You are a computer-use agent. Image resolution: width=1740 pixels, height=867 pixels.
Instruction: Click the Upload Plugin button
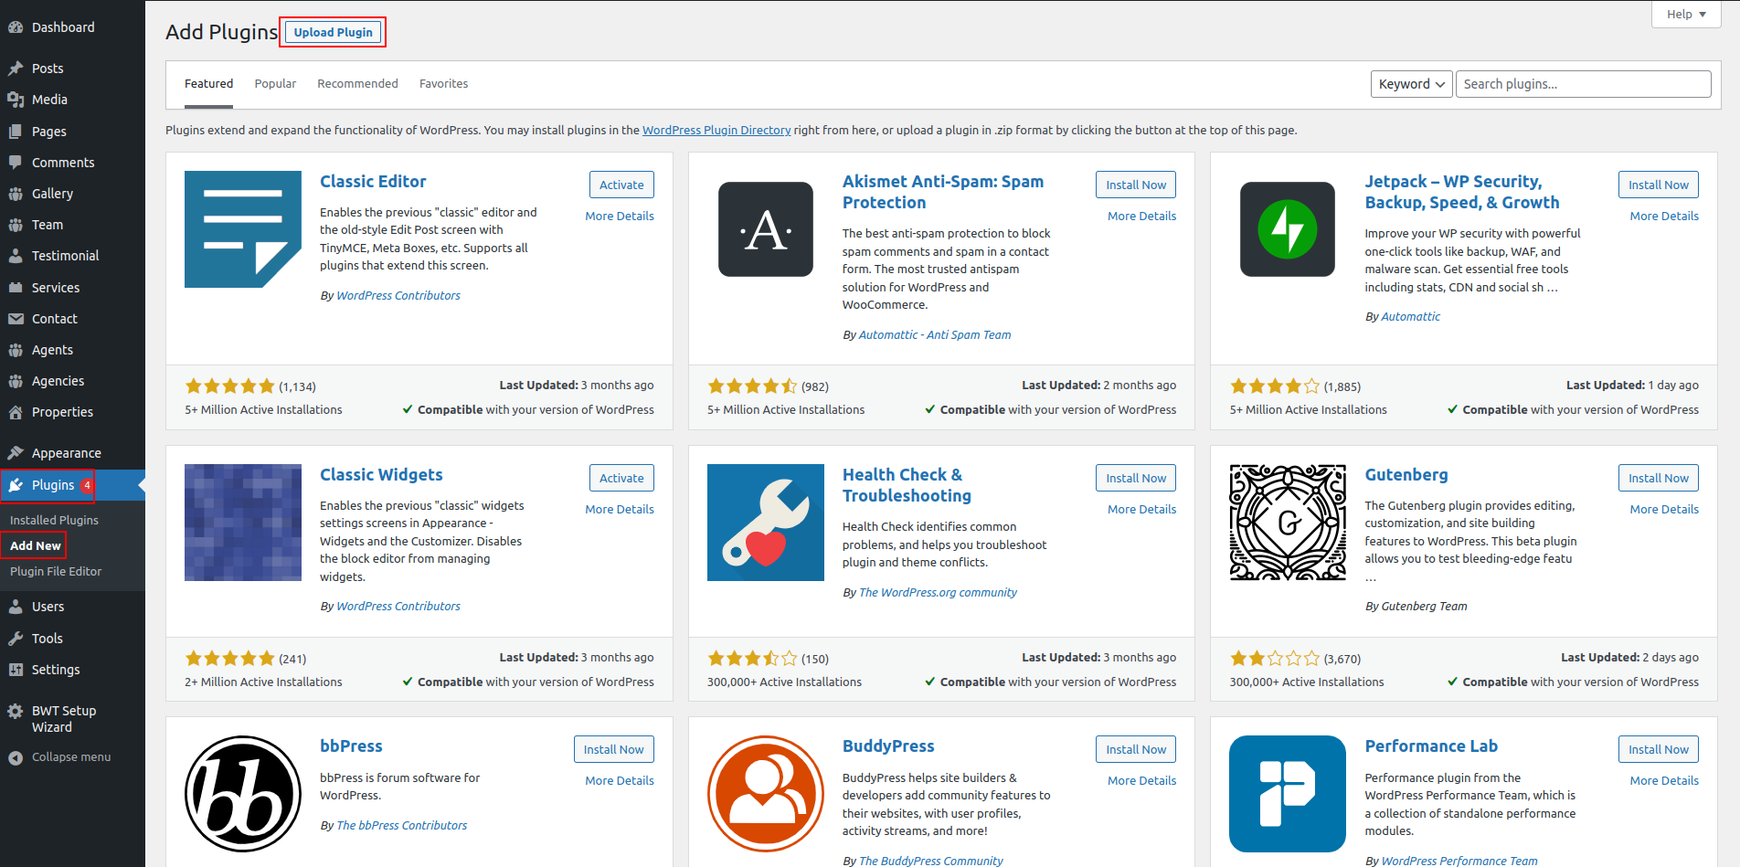(x=333, y=32)
